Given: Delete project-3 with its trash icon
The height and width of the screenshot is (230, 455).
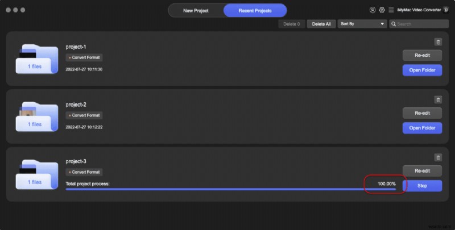Looking at the screenshot, I should (x=438, y=157).
